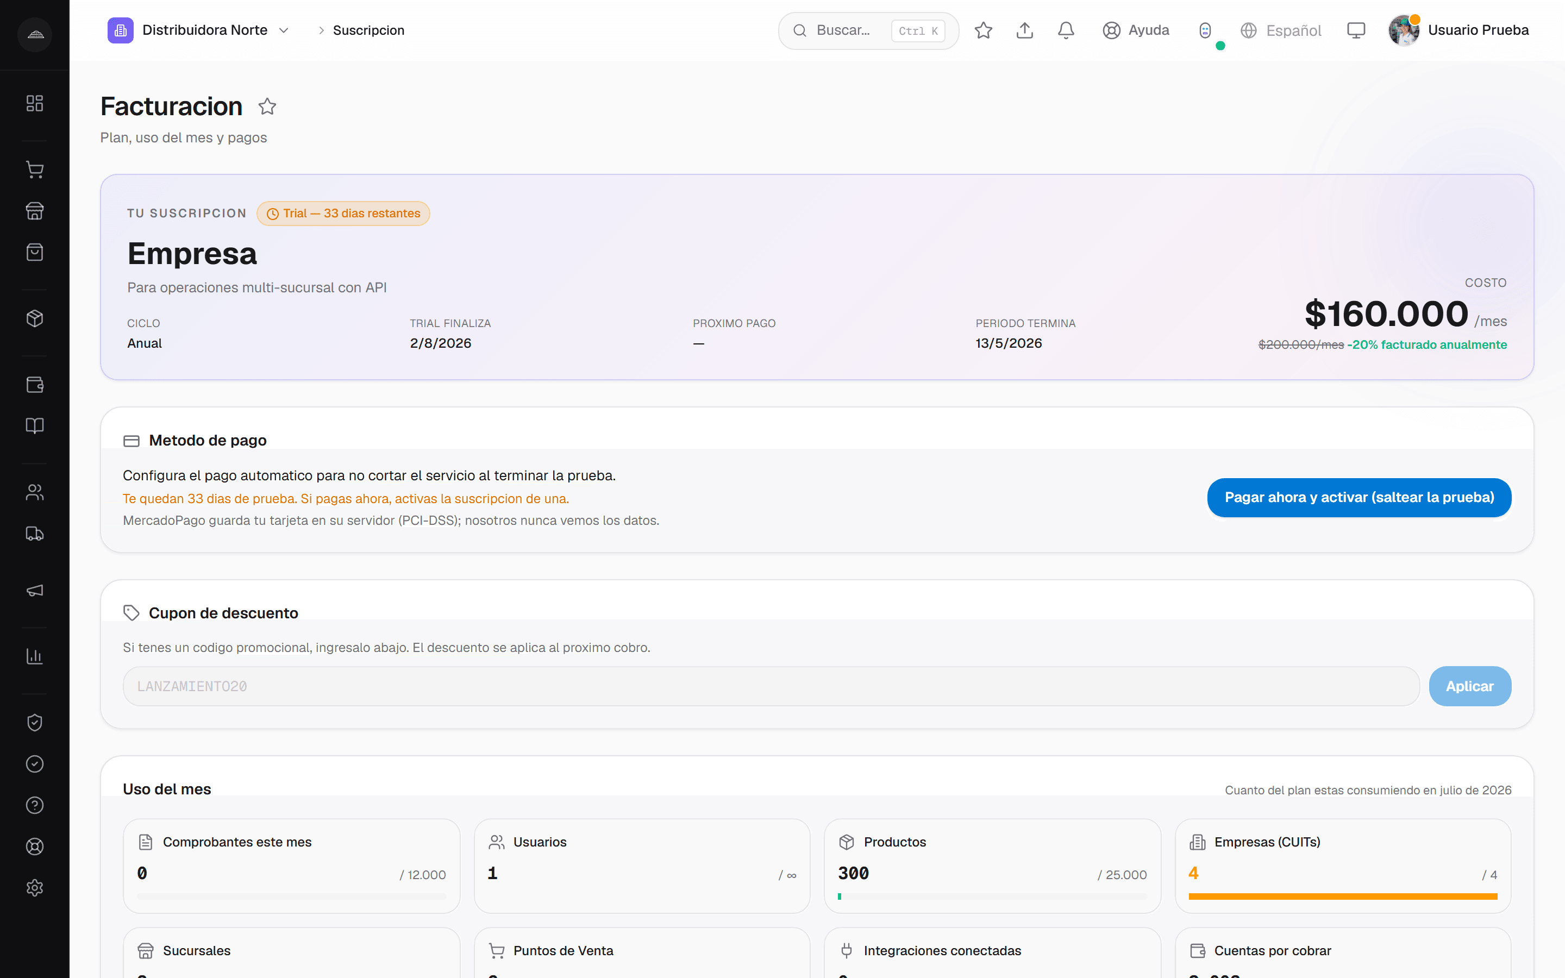Open the circle check sidebar icon

coord(34,764)
